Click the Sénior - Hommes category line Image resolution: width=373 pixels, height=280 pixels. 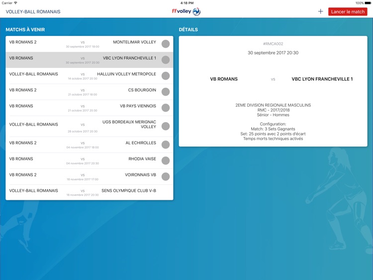tap(273, 115)
